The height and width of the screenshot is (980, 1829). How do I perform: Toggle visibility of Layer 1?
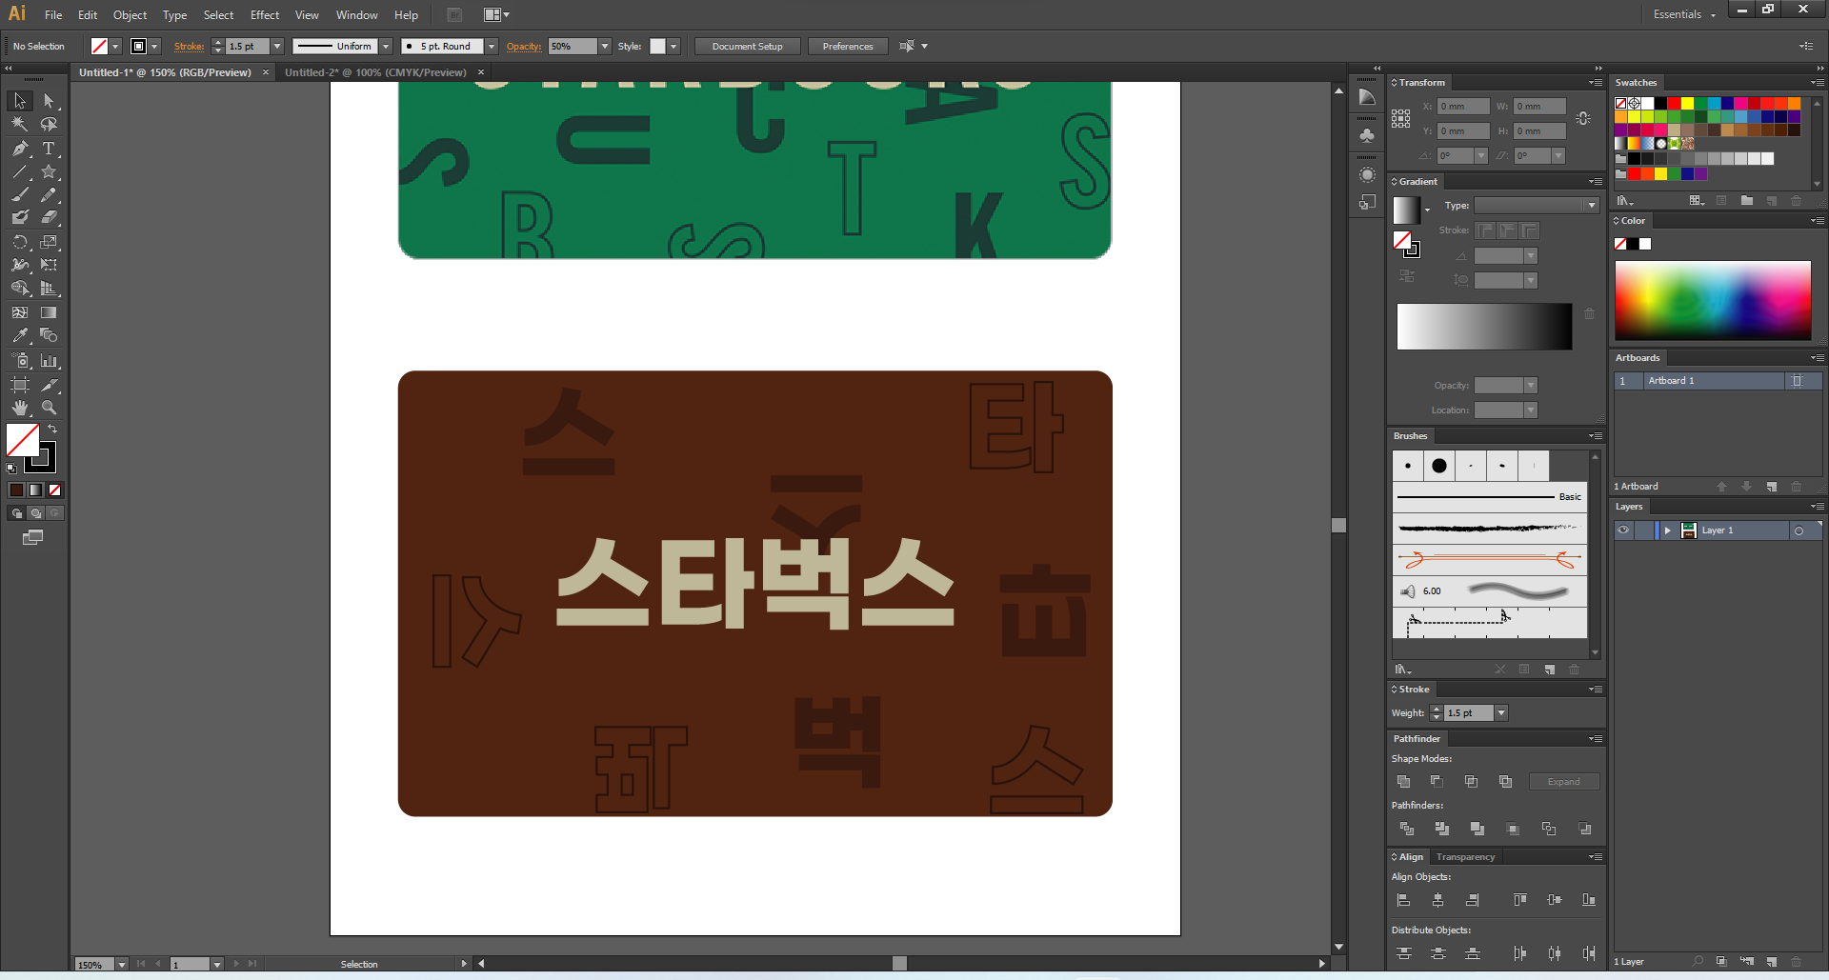coord(1623,530)
